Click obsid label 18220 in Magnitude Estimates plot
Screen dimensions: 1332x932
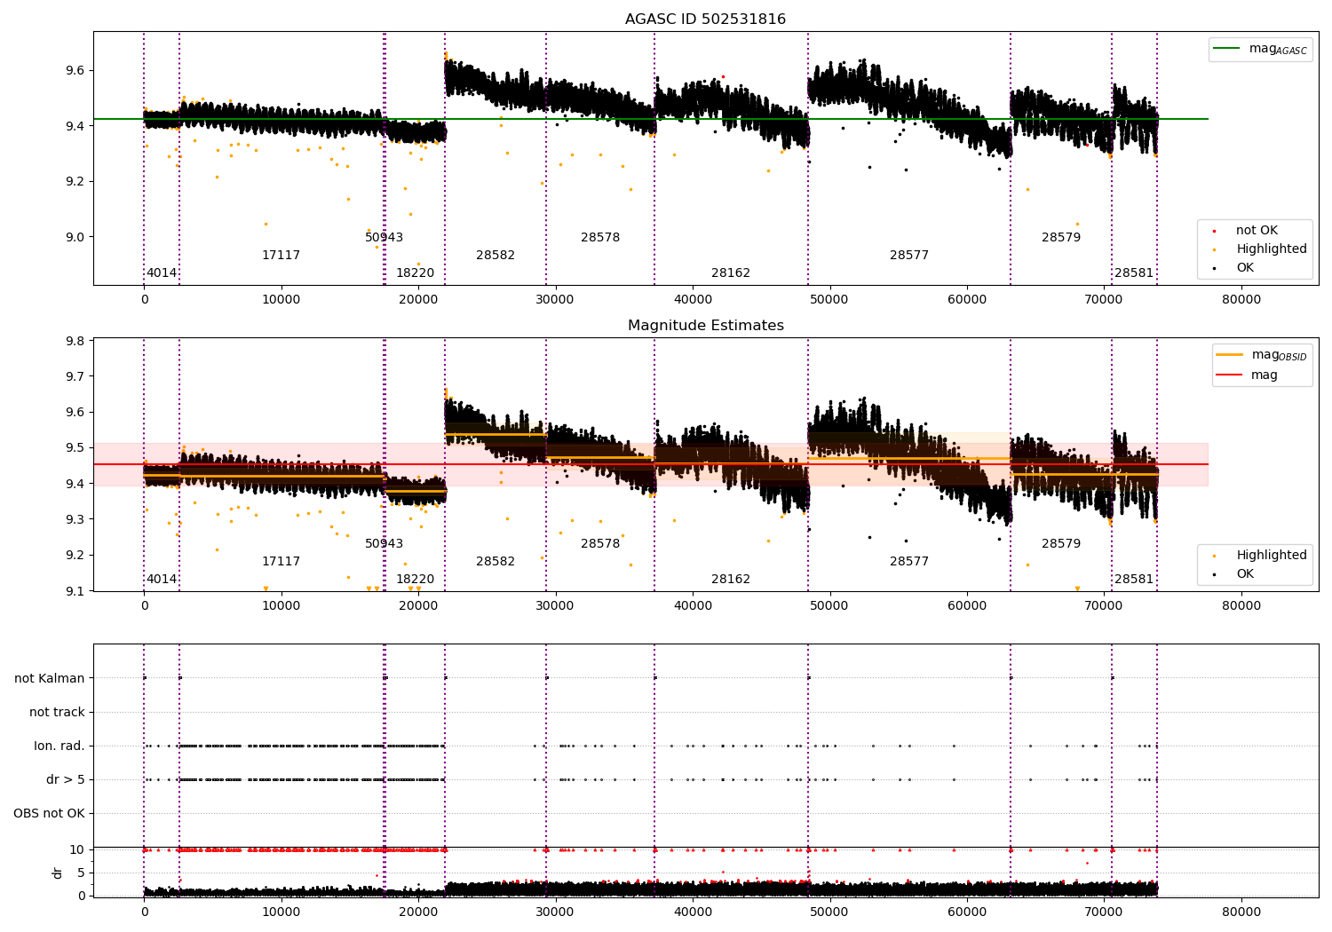[415, 580]
